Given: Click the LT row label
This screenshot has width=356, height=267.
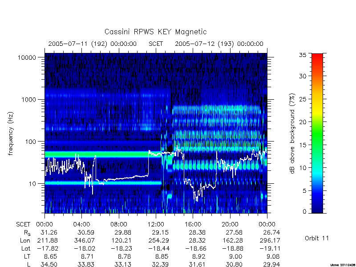Looking at the screenshot, I should point(27,257).
